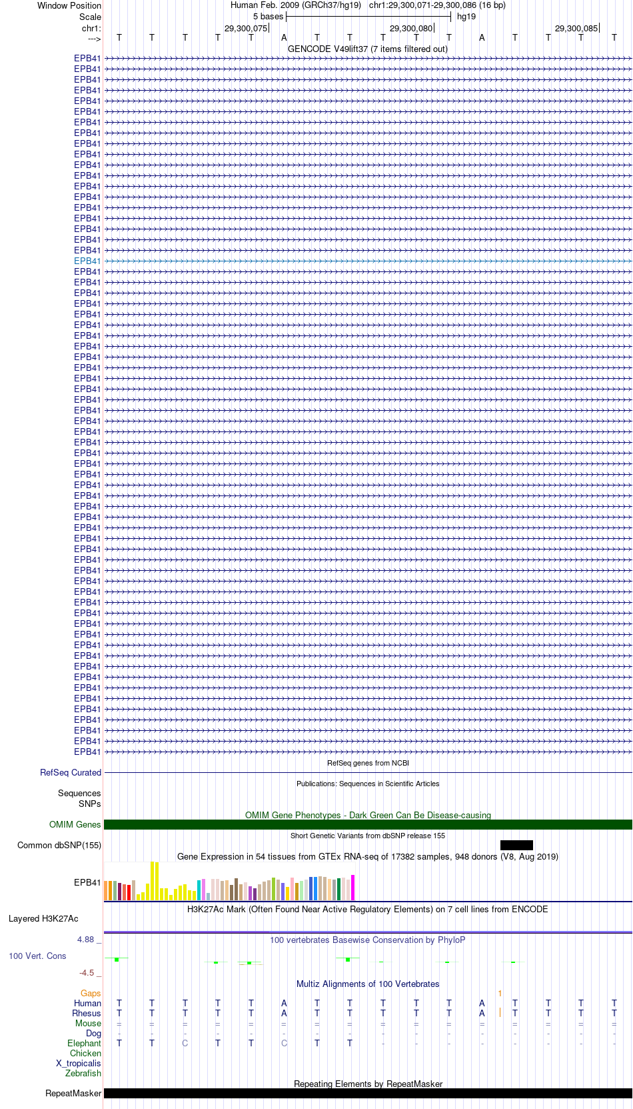
Task: Click the teal-highlighted EPB41 transcript label
Action: coord(87,261)
